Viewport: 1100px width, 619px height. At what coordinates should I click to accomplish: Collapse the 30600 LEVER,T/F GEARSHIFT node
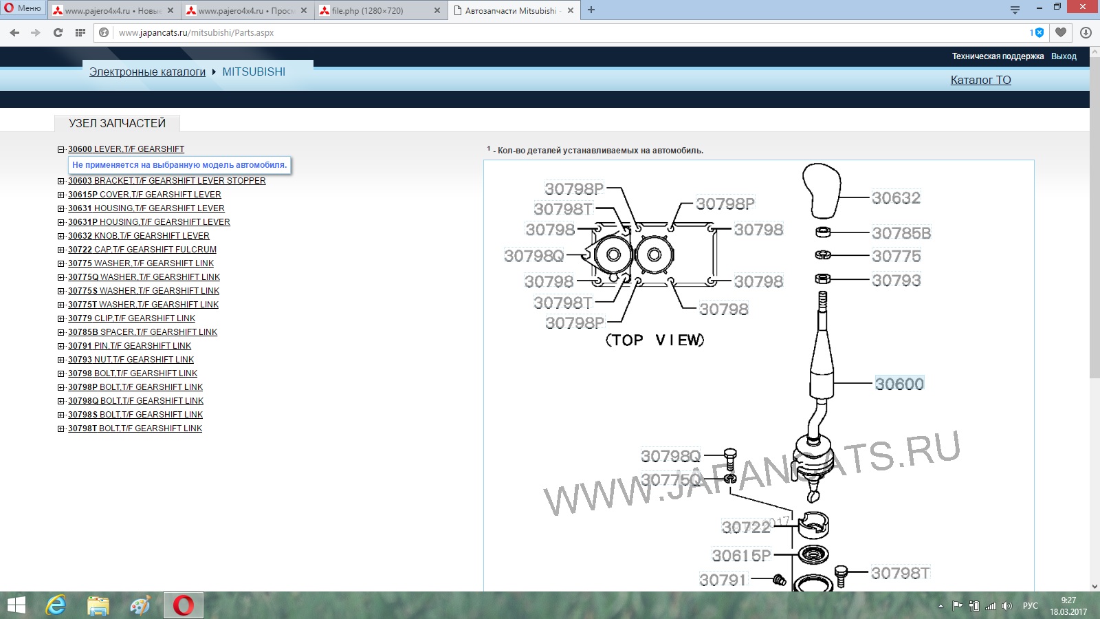[61, 149]
